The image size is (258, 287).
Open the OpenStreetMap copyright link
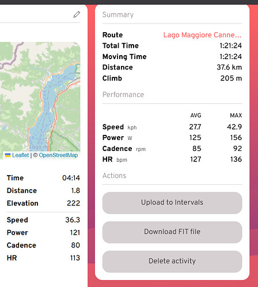[x=58, y=155]
